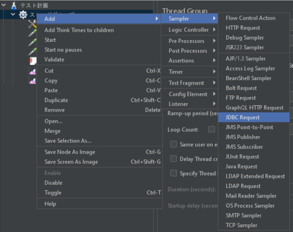Enable the Same user checkbox

pos(173,144)
